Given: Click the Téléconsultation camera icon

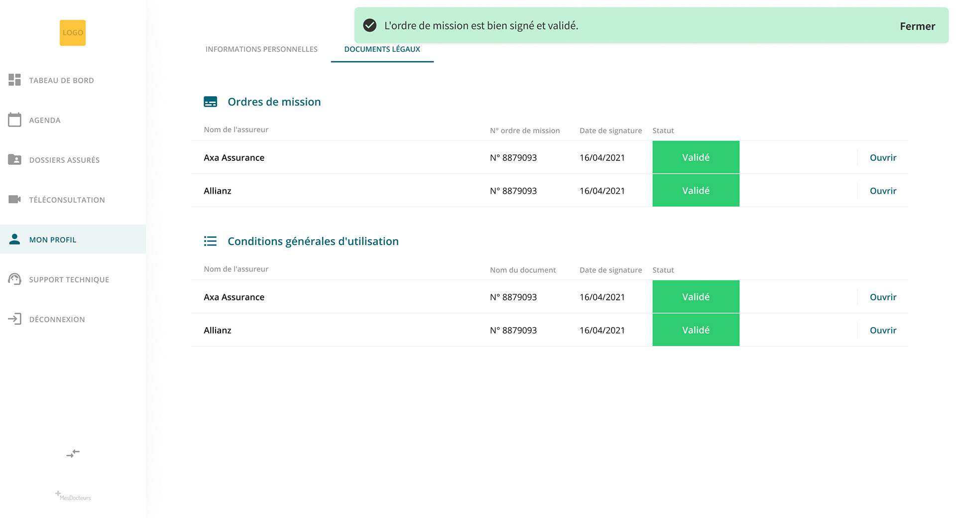Looking at the screenshot, I should pyautogui.click(x=14, y=199).
